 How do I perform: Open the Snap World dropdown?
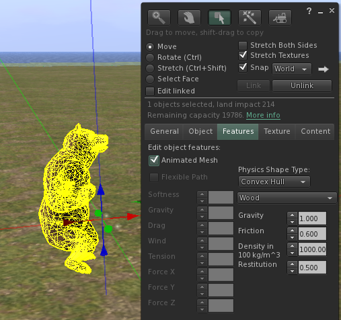coord(292,69)
